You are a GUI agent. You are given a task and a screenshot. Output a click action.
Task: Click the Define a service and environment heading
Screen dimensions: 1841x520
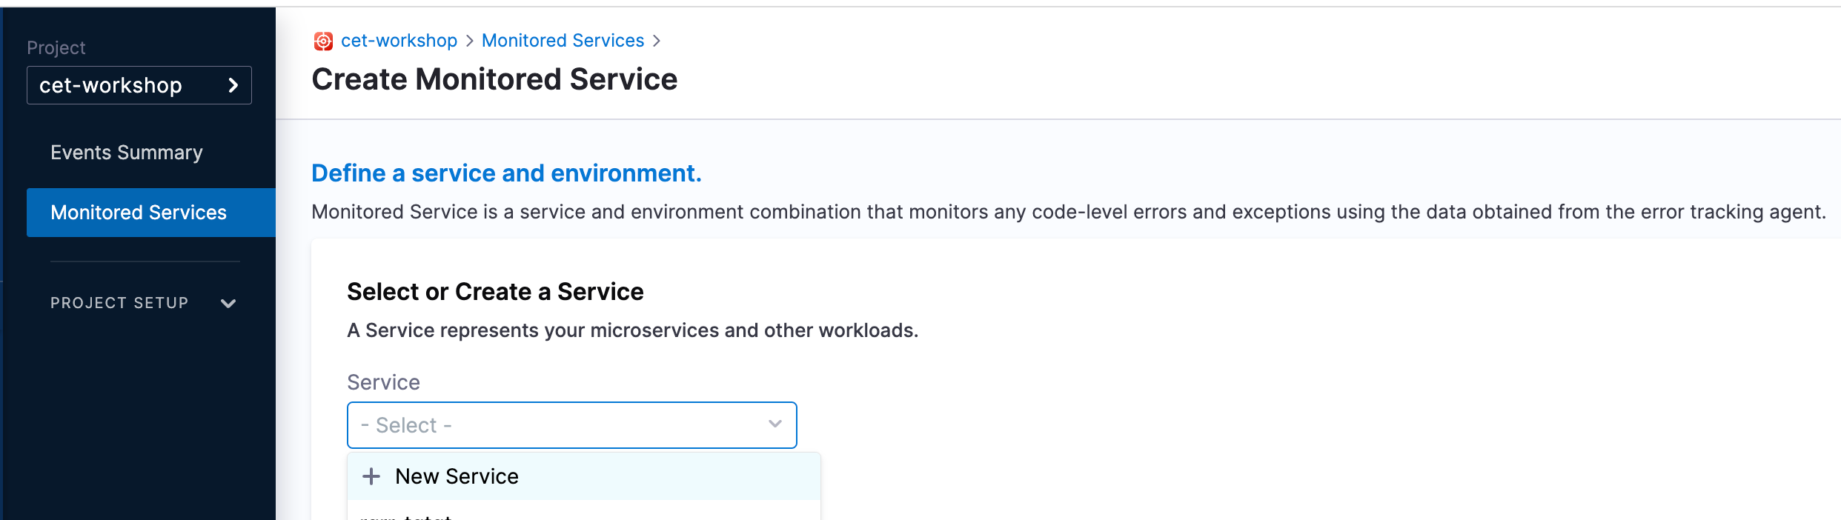point(506,173)
